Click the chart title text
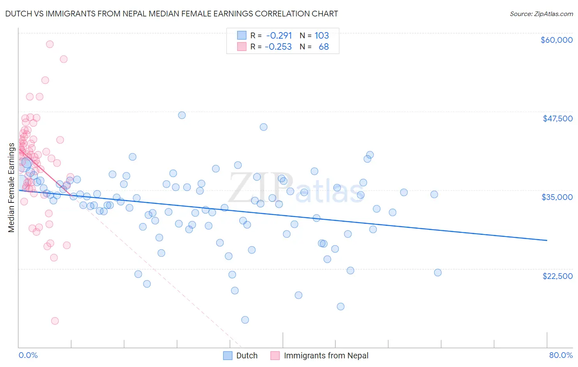578x367 pixels. click(x=171, y=14)
